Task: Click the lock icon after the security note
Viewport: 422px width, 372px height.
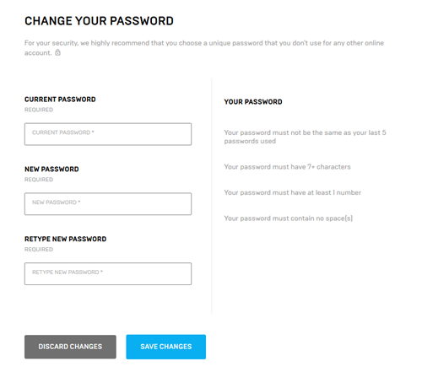Action: [57, 52]
